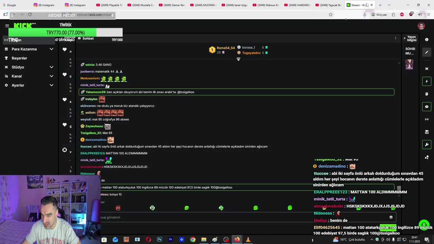Open the emoji picker in message box
The height and width of the screenshot is (244, 434).
click(391, 217)
